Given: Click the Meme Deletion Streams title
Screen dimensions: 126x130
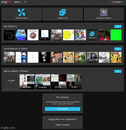Looking at the screenshot, I should pyautogui.click(x=16, y=71).
